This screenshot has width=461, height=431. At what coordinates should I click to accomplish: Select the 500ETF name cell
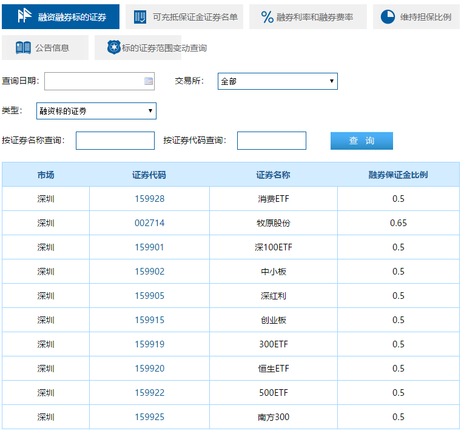pos(274,393)
